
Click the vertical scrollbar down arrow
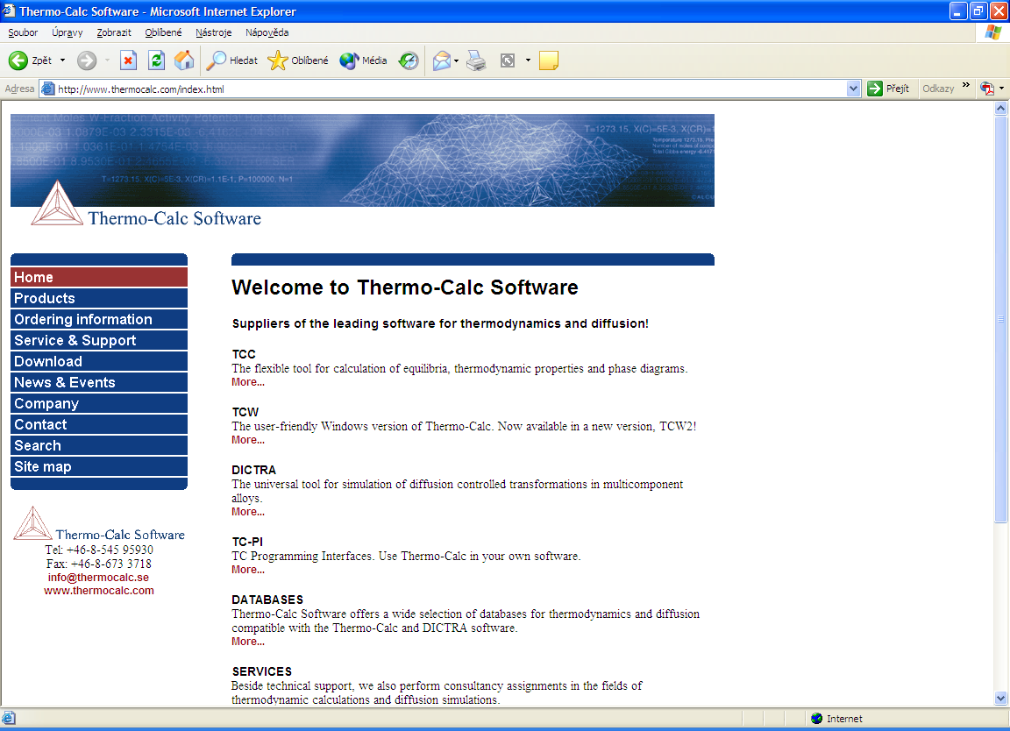(1000, 698)
